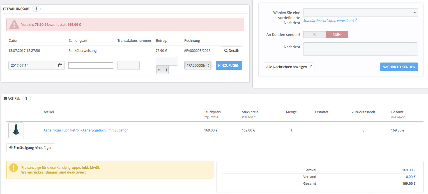Open Aerial Yoga Tuch Petrol product link

[86, 130]
